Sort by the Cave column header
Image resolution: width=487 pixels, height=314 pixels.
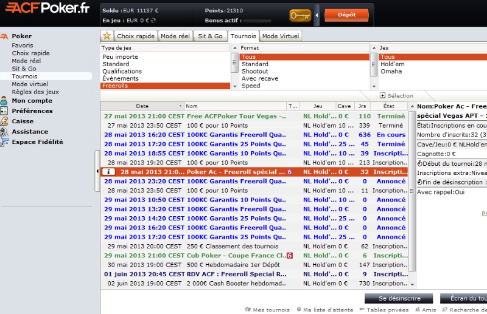(x=344, y=106)
